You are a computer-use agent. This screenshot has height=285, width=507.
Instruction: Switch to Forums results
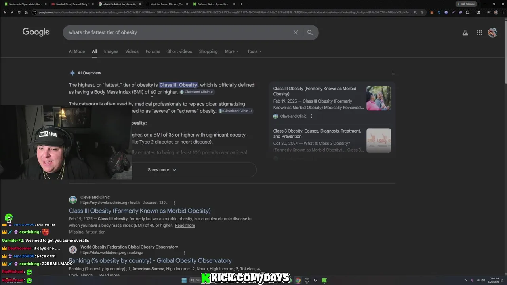153,51
